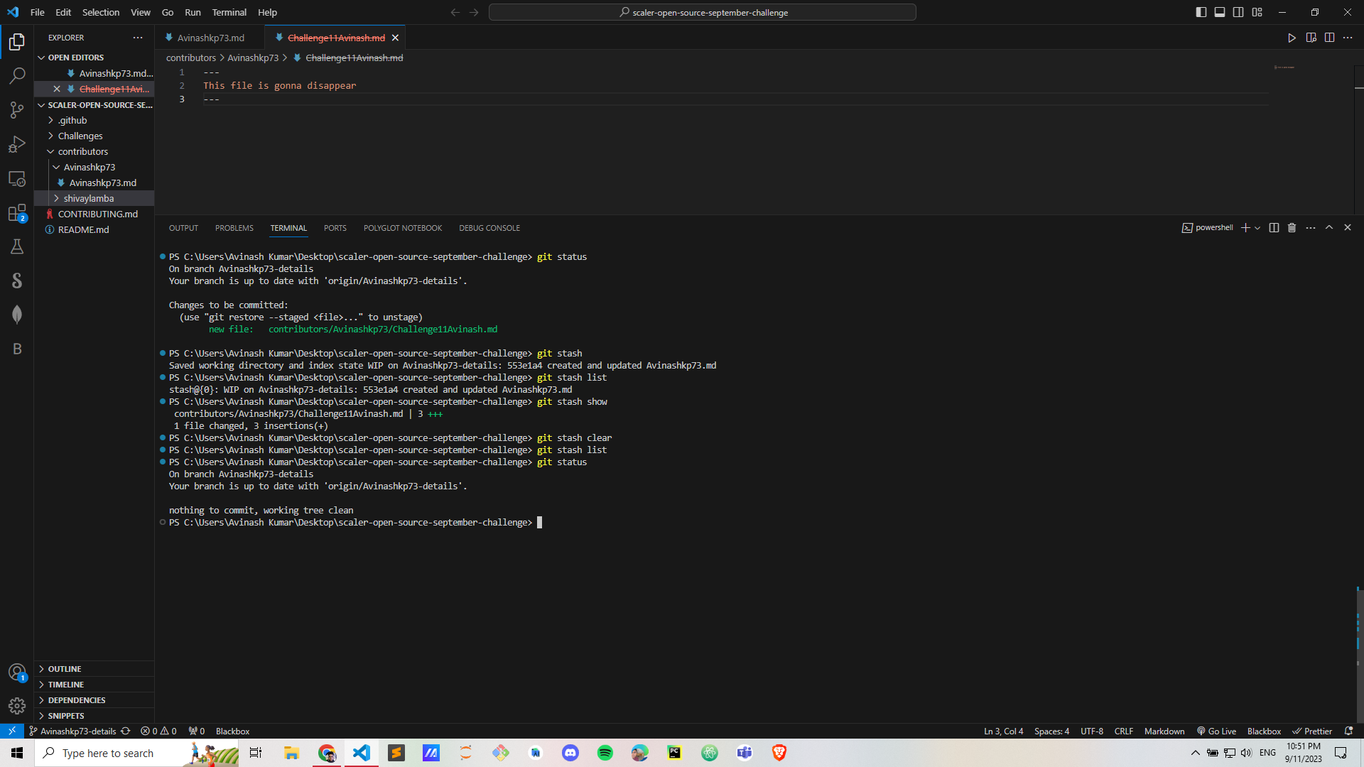The height and width of the screenshot is (767, 1364).
Task: Open the terminal profile dropdown
Action: point(1258,227)
